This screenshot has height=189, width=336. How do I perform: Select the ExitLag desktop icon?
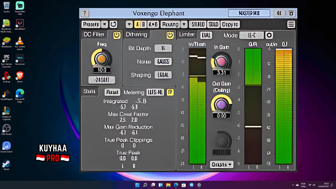(x=7, y=77)
